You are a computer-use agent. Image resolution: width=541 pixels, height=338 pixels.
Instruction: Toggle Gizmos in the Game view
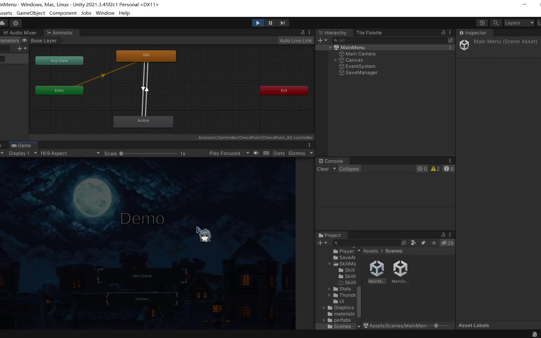tap(297, 153)
